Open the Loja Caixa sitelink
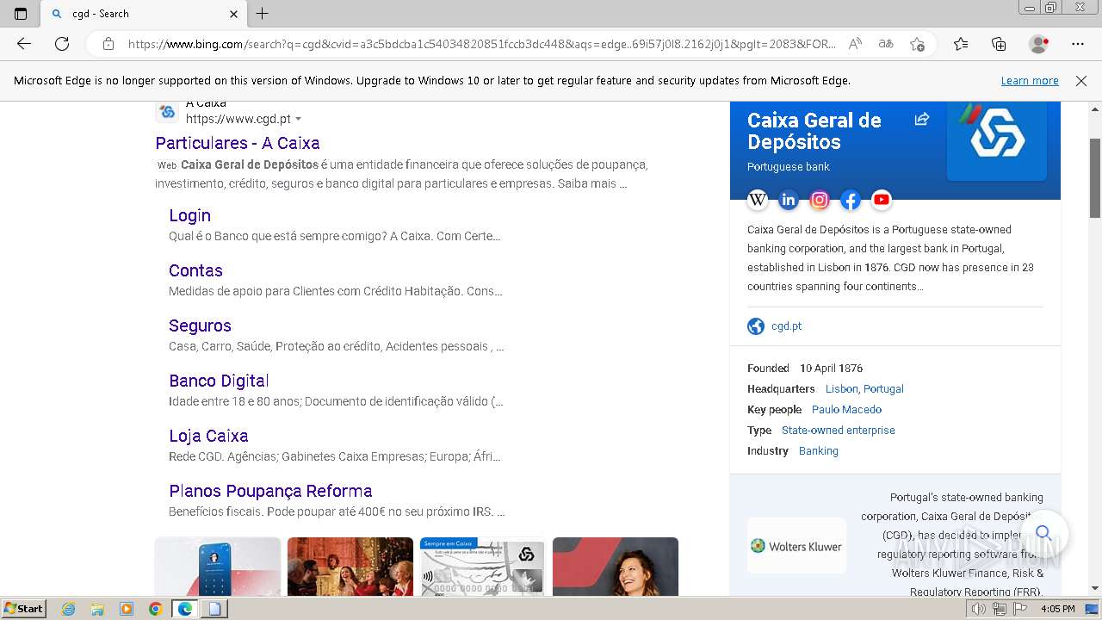 [x=208, y=436]
